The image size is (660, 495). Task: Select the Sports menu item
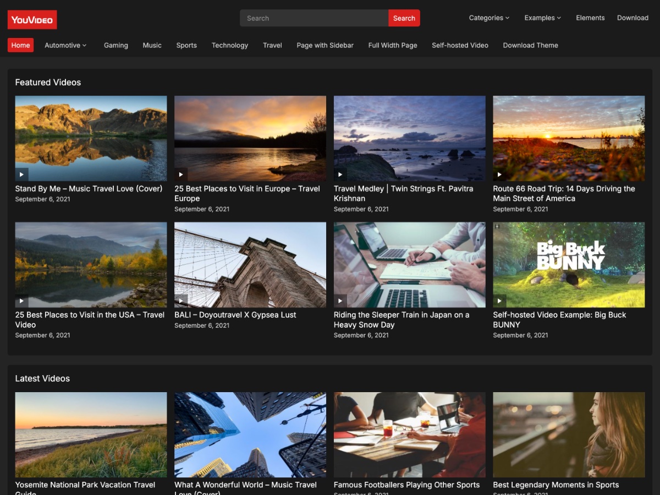[x=186, y=45]
